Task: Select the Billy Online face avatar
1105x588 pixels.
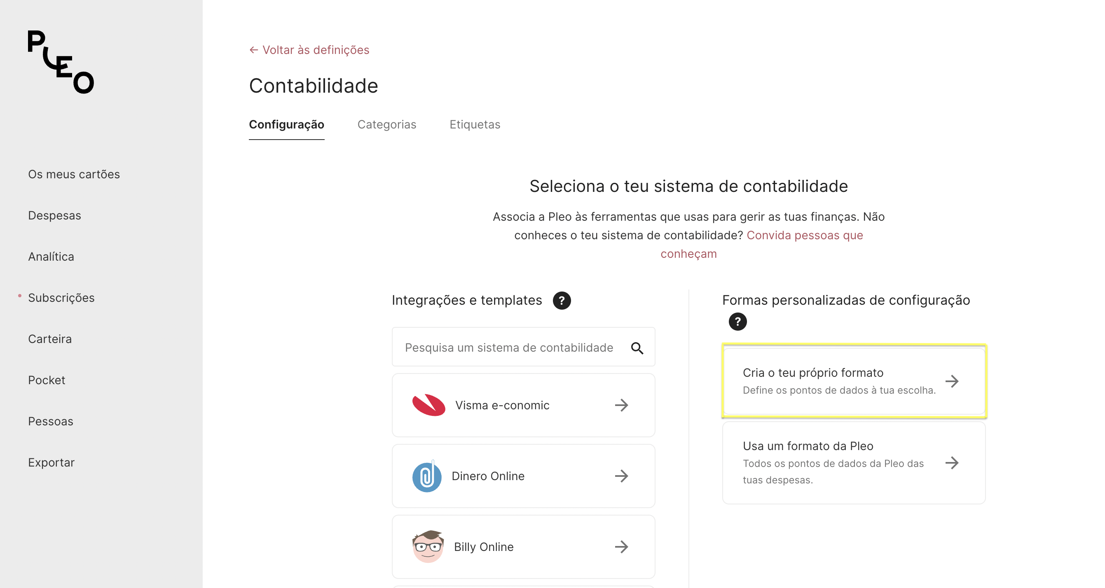Action: (428, 546)
